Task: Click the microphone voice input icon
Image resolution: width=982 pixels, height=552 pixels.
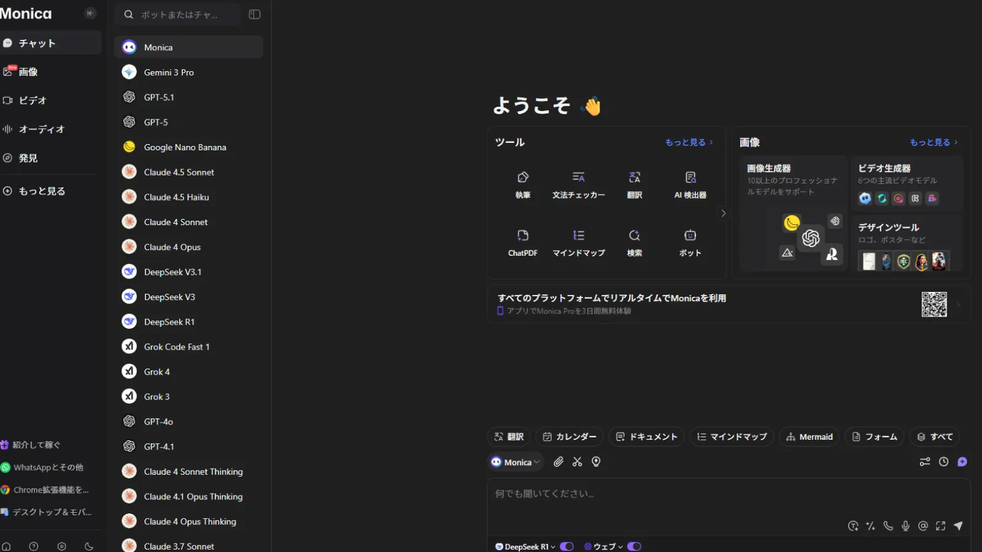Action: [x=905, y=526]
